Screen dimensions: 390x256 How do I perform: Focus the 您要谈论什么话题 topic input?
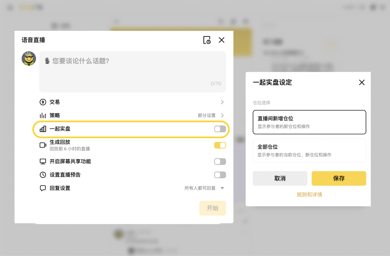click(x=133, y=72)
